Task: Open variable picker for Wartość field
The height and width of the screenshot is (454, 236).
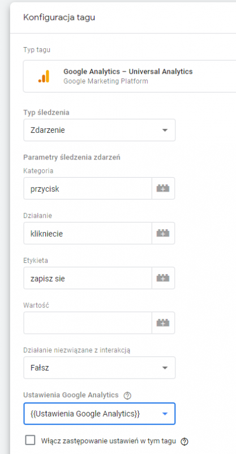Action: coord(163,323)
